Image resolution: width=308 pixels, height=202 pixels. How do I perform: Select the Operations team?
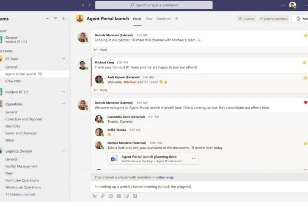click(x=14, y=104)
